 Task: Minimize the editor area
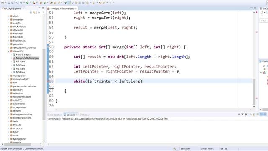(251, 8)
